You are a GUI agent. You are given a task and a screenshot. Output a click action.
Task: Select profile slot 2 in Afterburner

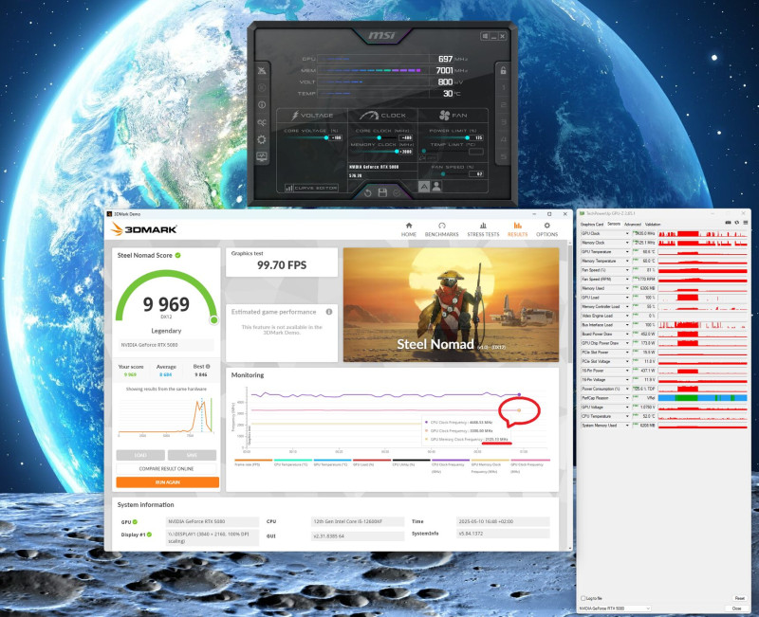click(504, 105)
